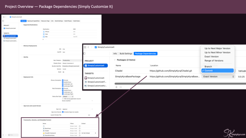Collapse the Packages (2 items) section
The height and width of the screenshot is (138, 246).
pos(115,60)
